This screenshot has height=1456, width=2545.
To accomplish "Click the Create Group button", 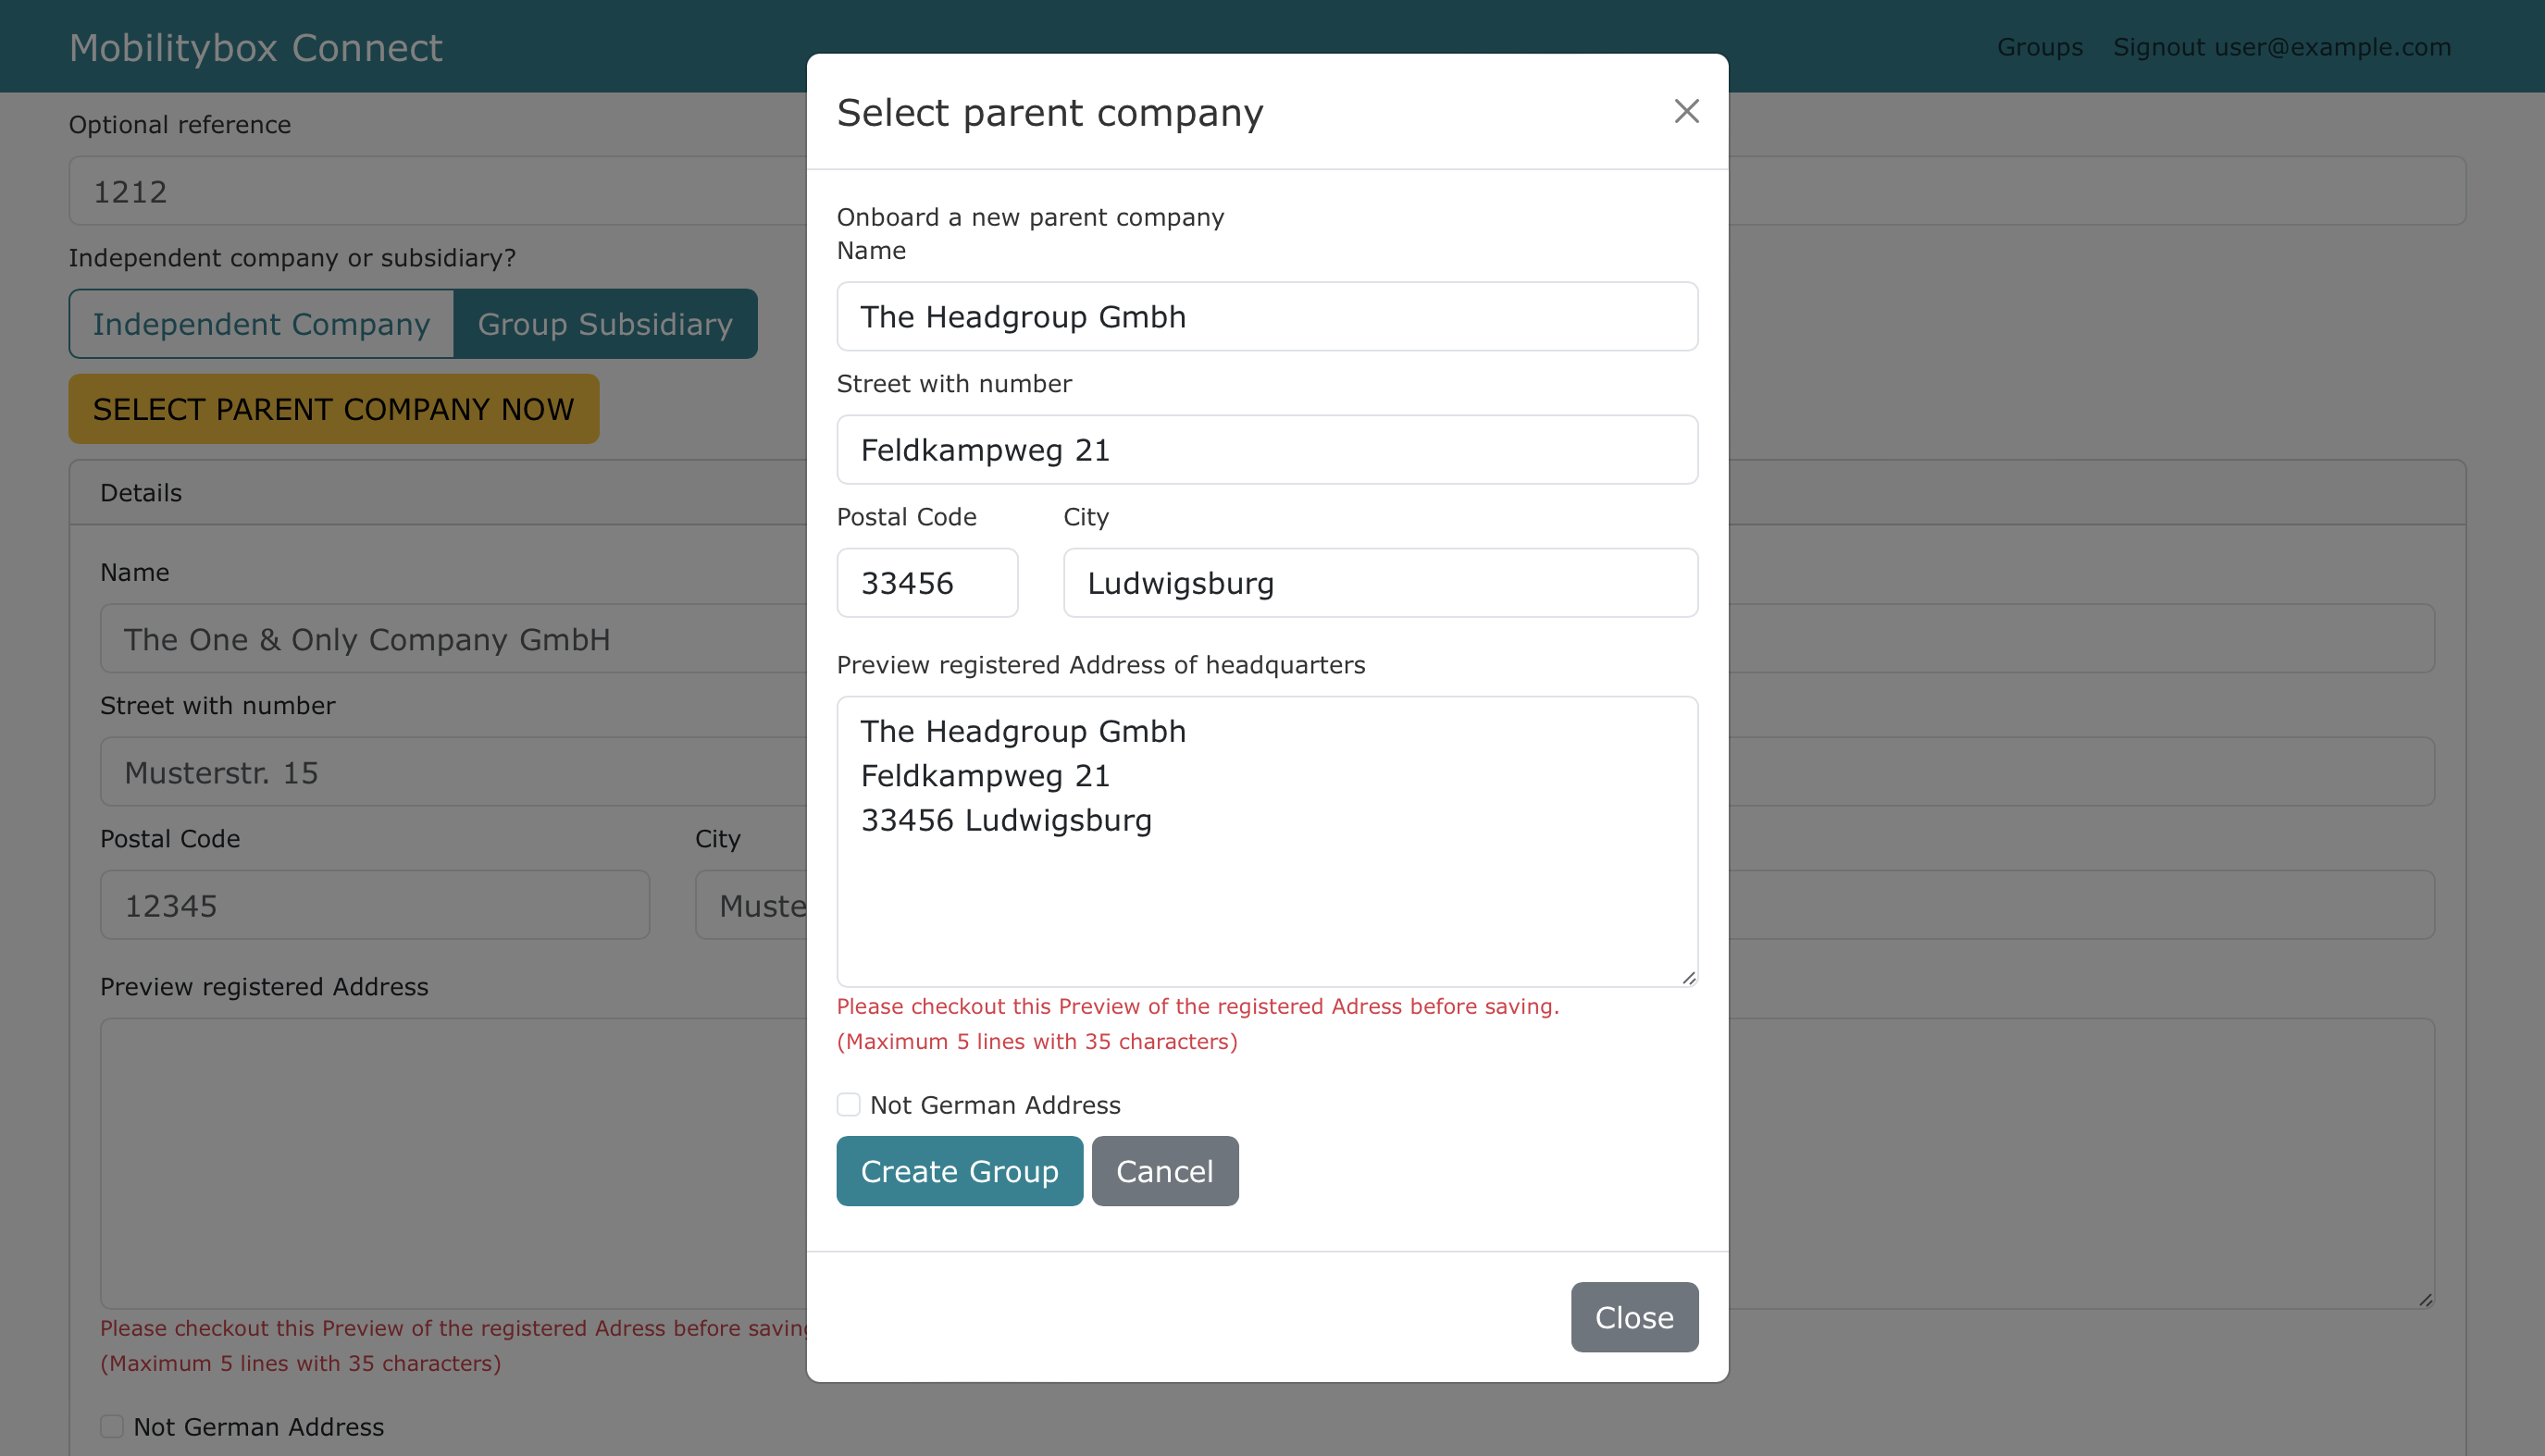I will [960, 1171].
